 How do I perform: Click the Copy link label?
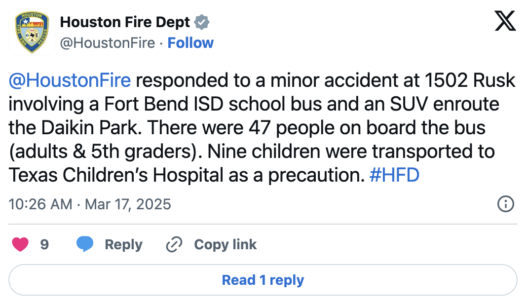pos(225,244)
